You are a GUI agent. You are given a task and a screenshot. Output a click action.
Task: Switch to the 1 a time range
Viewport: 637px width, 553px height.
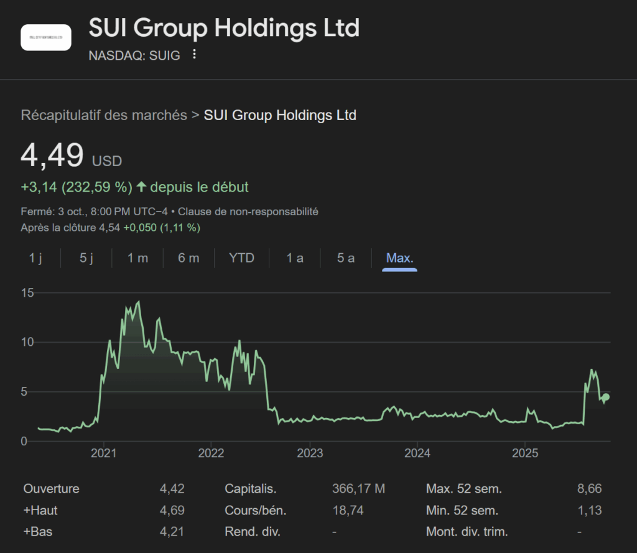(x=295, y=258)
